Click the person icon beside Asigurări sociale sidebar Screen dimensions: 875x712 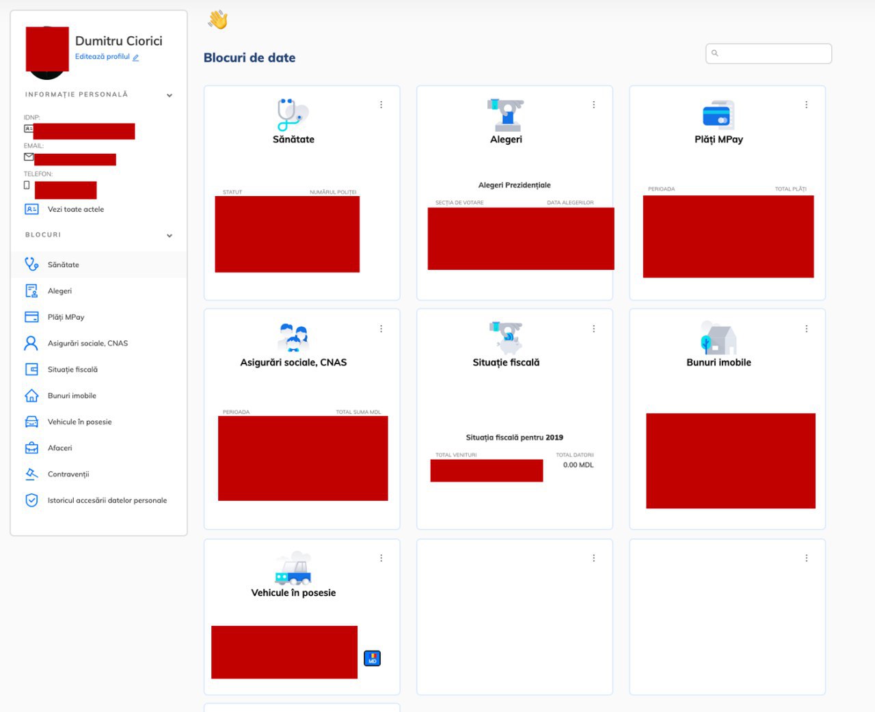[31, 343]
